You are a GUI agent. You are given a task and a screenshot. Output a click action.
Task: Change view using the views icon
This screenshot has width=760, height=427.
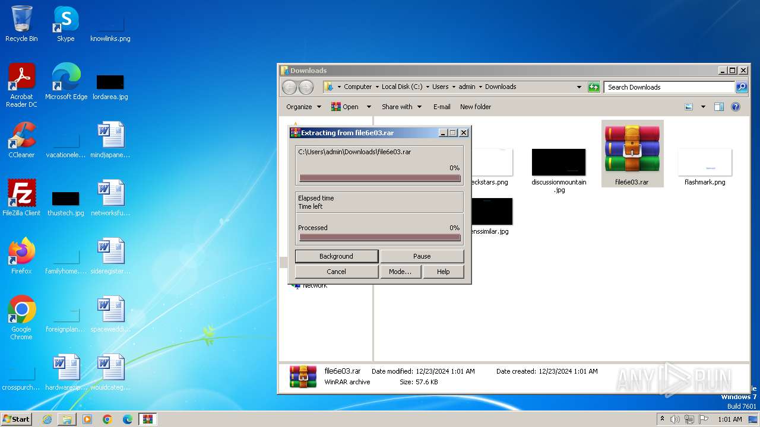pyautogui.click(x=689, y=107)
